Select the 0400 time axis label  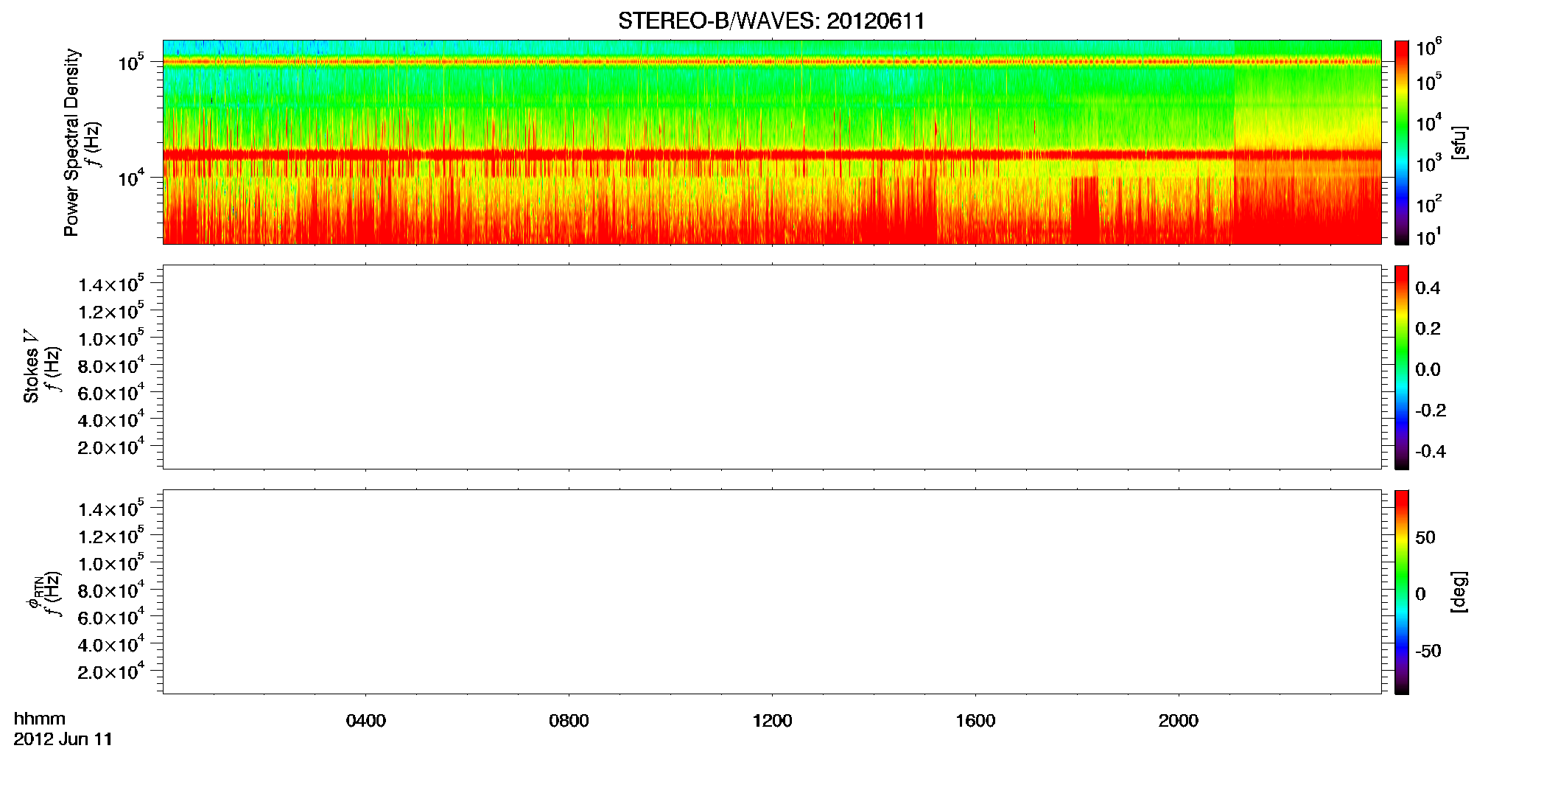click(366, 721)
